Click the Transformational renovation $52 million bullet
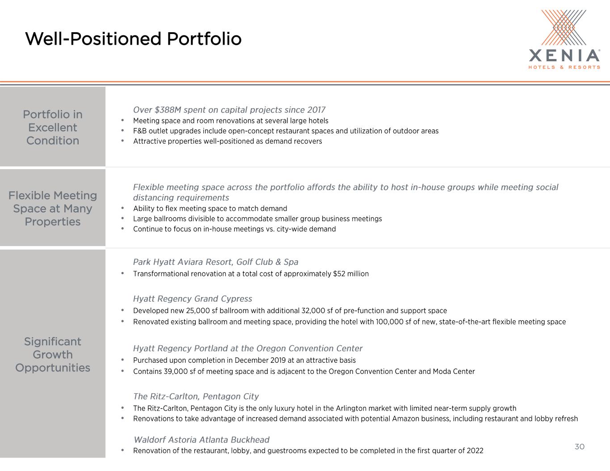610x471 pixels. 251,274
